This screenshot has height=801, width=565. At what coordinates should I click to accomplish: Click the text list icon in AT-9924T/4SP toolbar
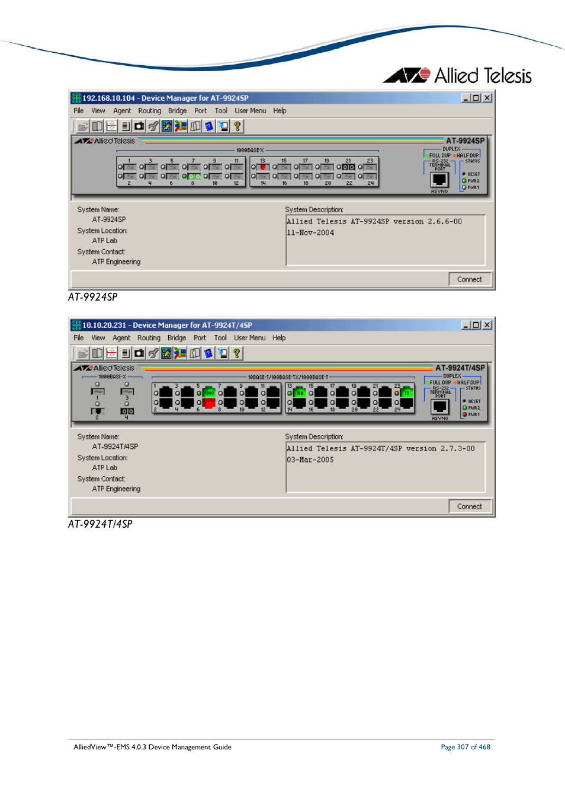coord(126,353)
